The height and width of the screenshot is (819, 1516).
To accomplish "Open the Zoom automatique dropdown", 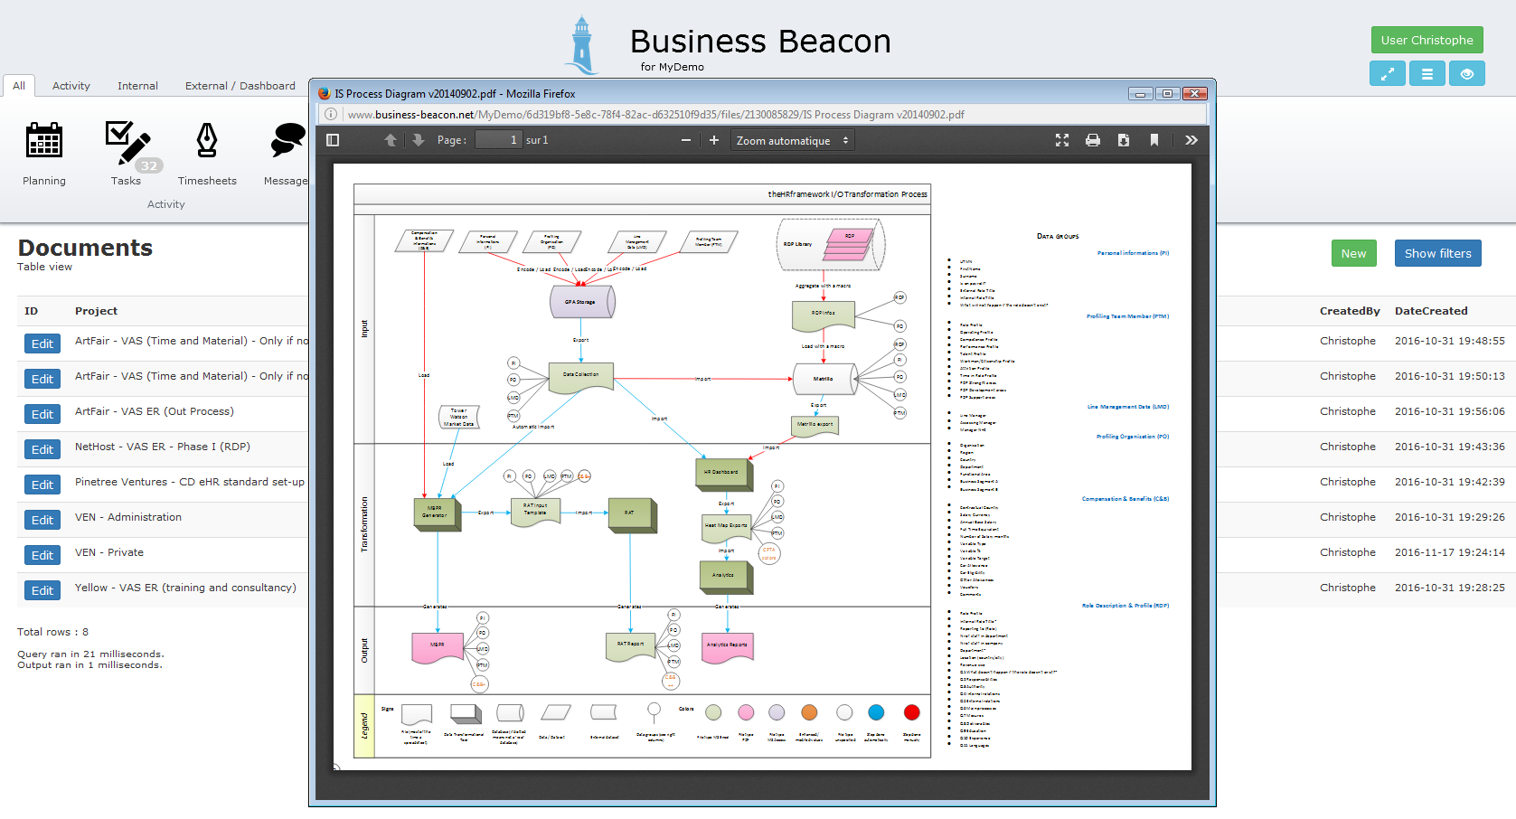I will pyautogui.click(x=793, y=140).
